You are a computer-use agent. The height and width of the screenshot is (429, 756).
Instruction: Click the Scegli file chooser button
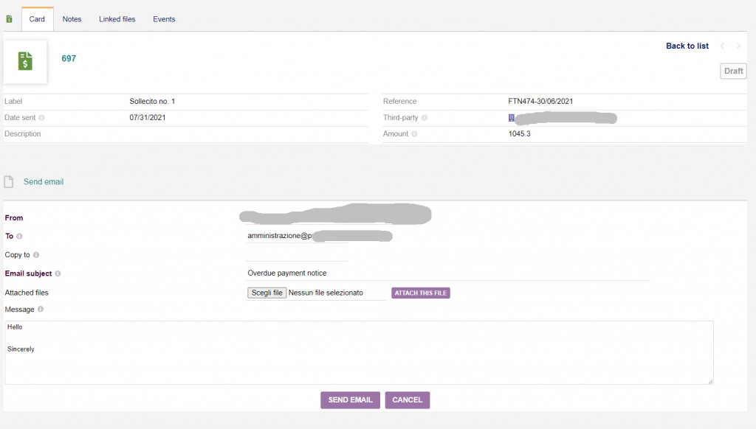click(x=267, y=293)
